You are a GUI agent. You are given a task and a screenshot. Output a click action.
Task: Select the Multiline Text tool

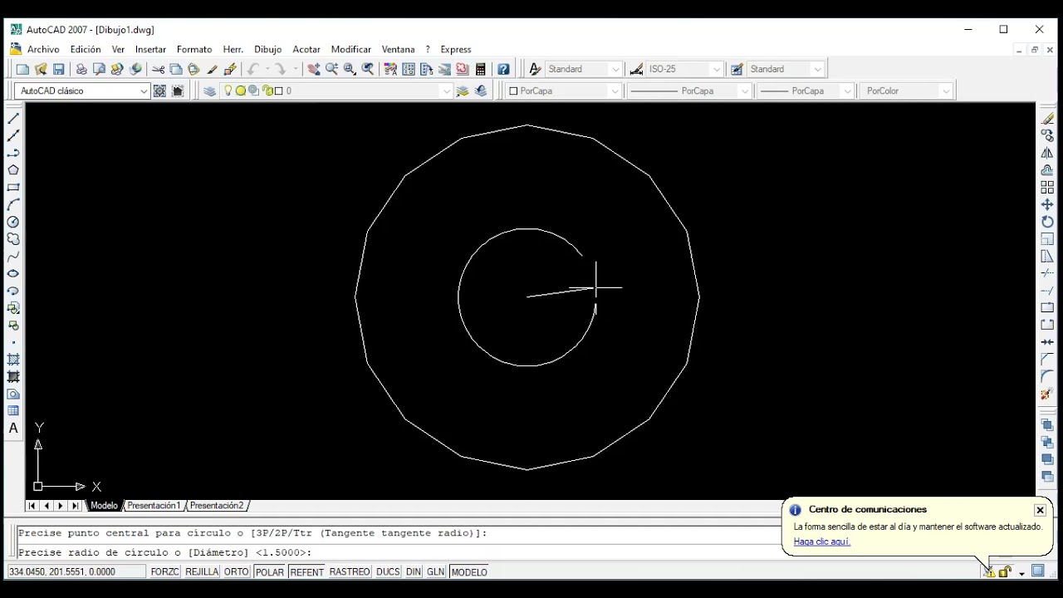pyautogui.click(x=13, y=429)
